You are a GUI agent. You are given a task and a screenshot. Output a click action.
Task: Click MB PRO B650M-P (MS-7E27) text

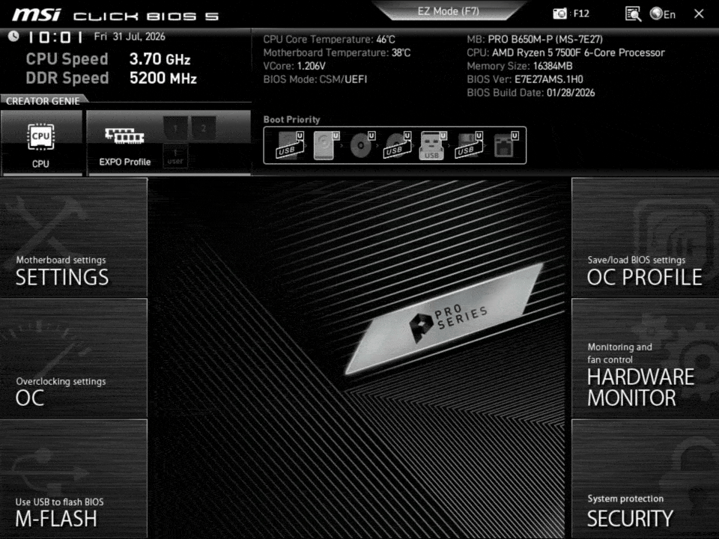pyautogui.click(x=535, y=40)
